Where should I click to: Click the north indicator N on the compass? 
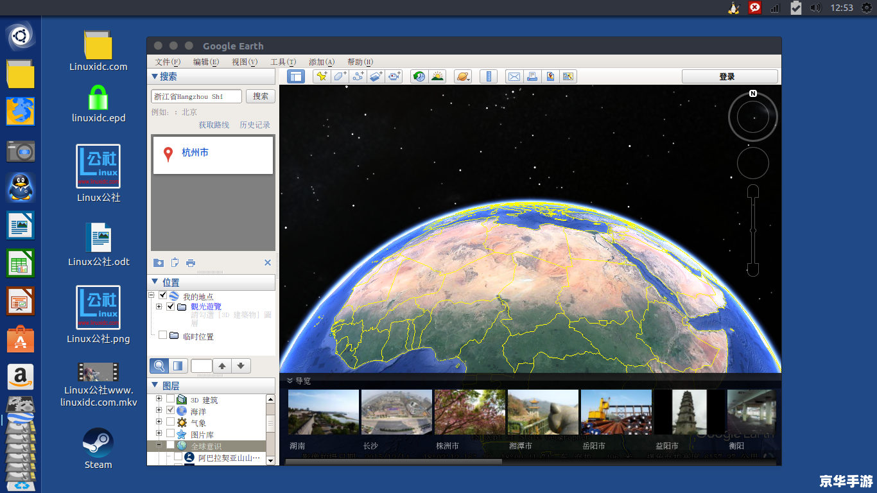pos(753,94)
